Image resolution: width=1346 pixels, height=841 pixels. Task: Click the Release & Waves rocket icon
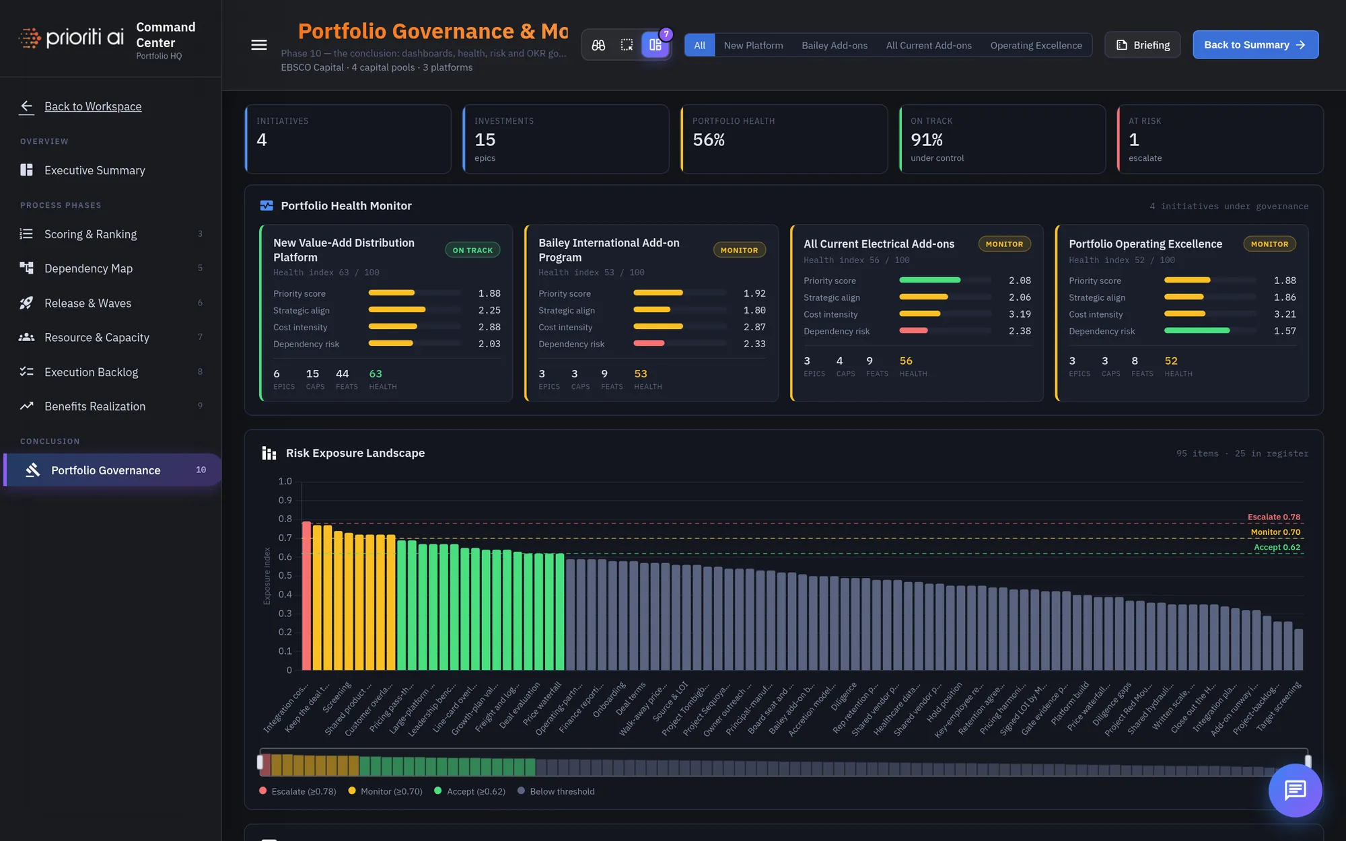[x=27, y=303]
